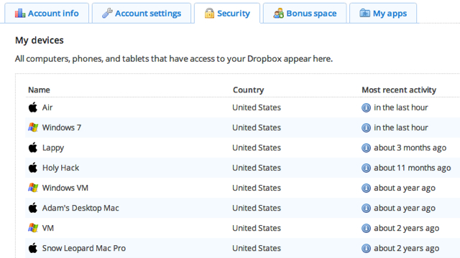Click the Windows flag icon in the VM row (not Windows VM)
460x258 pixels.
click(33, 228)
